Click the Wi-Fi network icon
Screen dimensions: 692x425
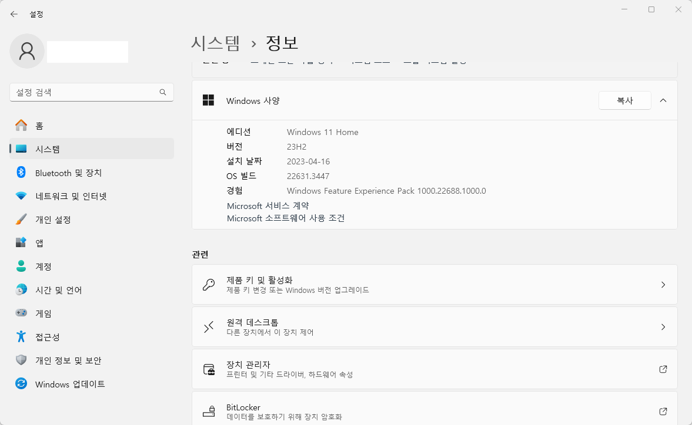21,196
